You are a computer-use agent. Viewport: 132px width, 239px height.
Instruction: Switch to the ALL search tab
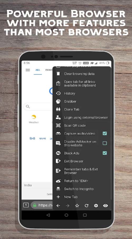click(38, 70)
